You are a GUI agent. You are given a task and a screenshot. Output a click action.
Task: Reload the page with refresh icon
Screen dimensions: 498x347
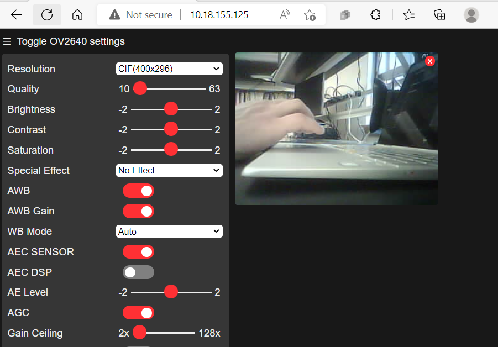(47, 15)
